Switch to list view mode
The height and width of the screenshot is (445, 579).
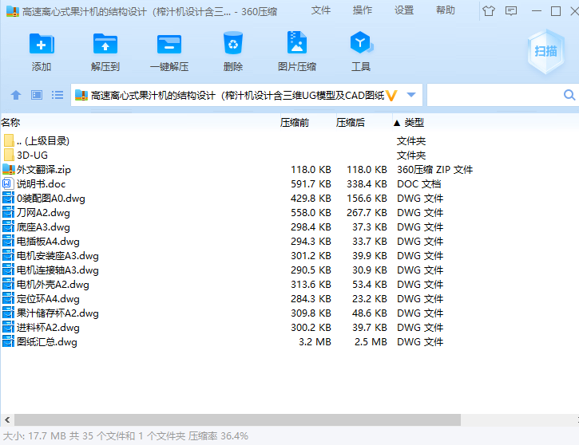point(58,95)
